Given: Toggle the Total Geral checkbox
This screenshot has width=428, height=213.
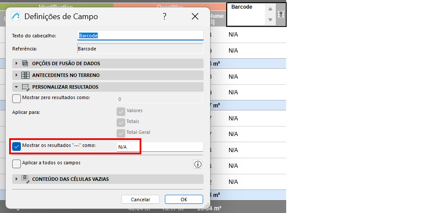Looking at the screenshot, I should tap(120, 133).
